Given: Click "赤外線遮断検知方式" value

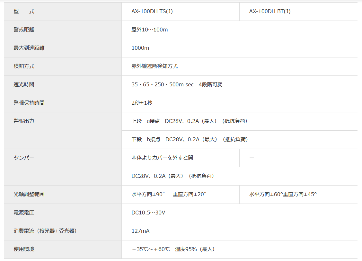Looking at the screenshot, I should [155, 66].
